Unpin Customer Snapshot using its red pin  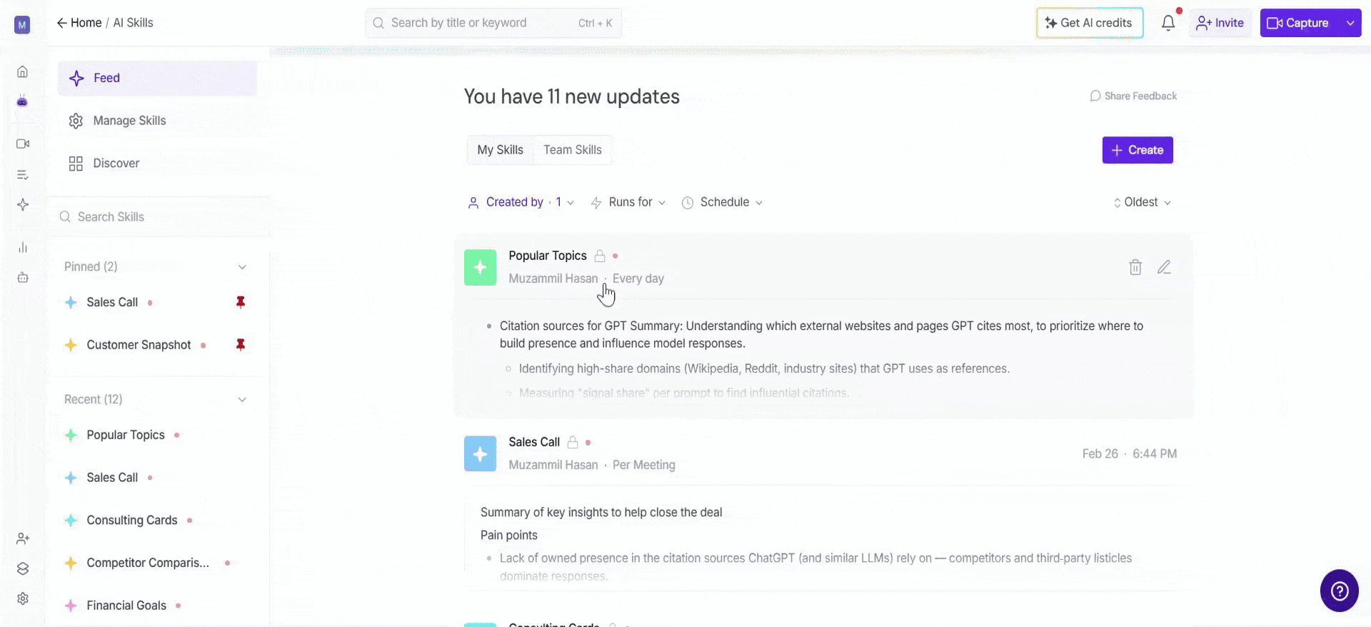point(241,345)
